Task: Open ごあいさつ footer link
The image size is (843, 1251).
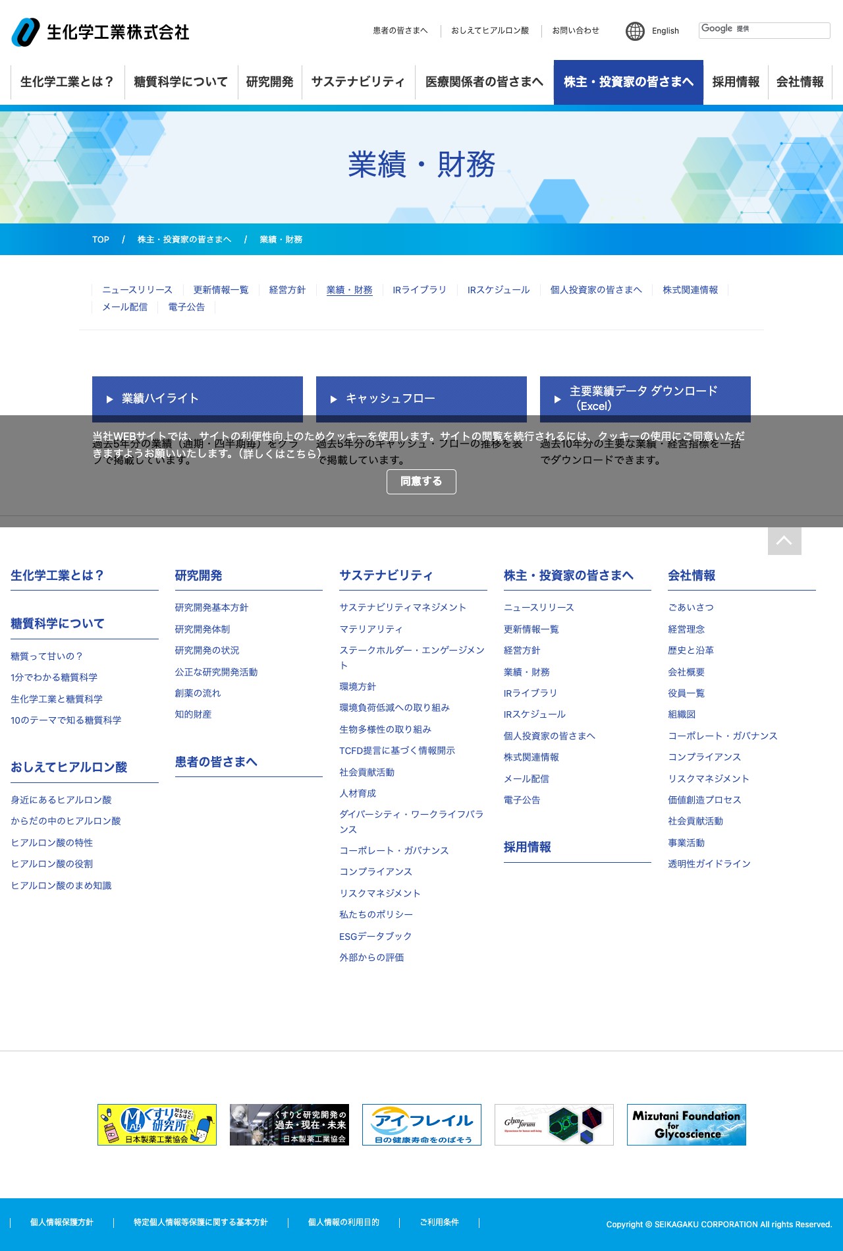Action: 691,608
